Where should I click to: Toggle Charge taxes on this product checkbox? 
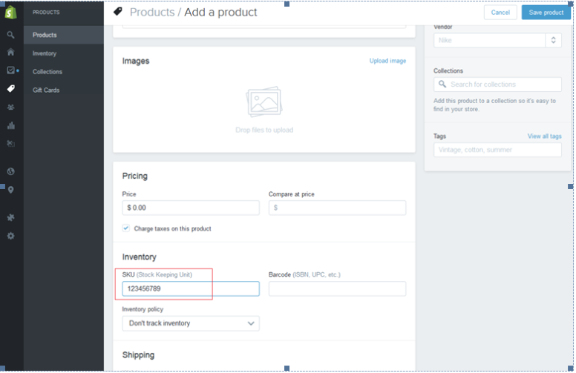tap(126, 228)
